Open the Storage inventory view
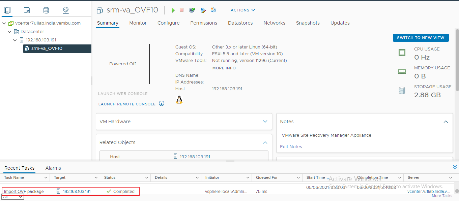This screenshot has height=201, width=459. (46, 10)
